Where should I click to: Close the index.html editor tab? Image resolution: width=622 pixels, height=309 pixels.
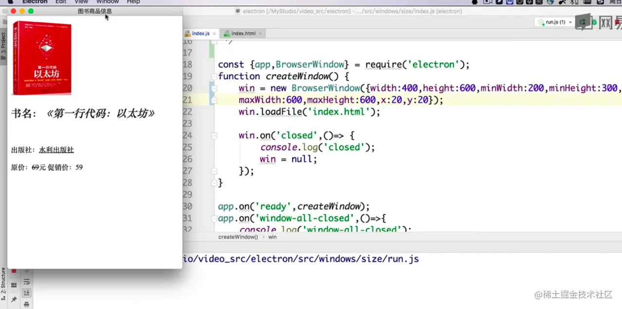coord(260,34)
